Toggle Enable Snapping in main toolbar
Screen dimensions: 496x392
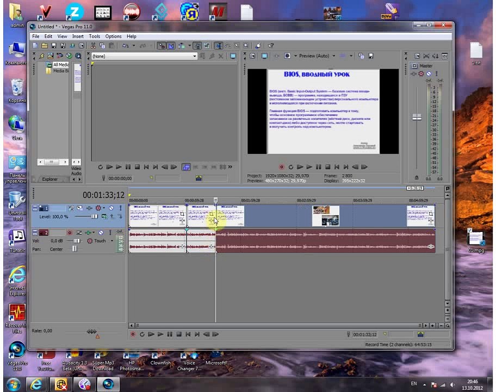[162, 46]
